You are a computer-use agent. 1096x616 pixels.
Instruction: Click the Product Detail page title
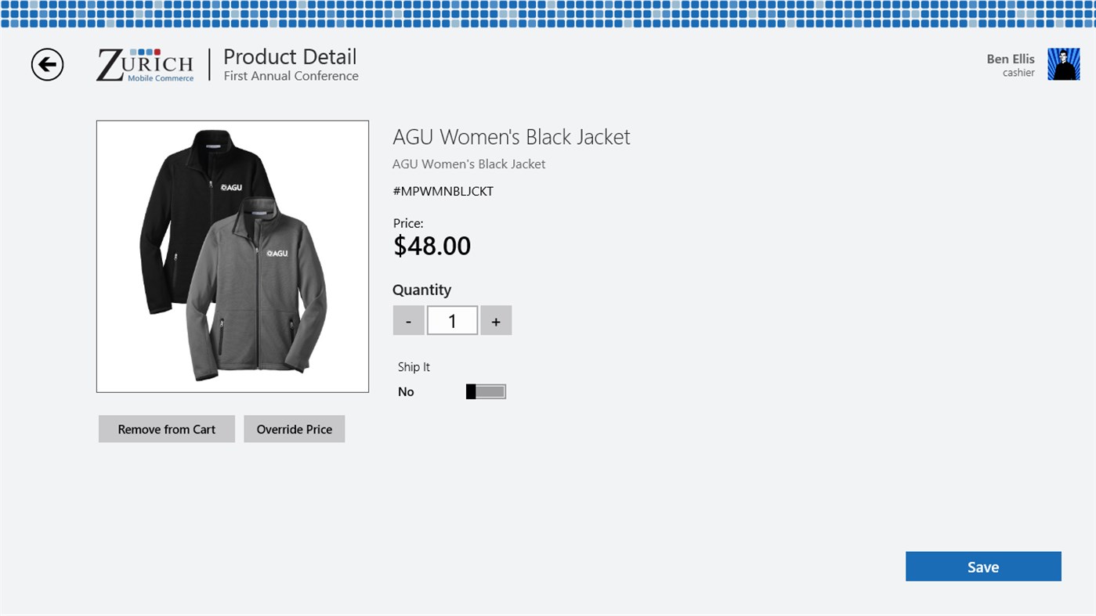(x=290, y=56)
